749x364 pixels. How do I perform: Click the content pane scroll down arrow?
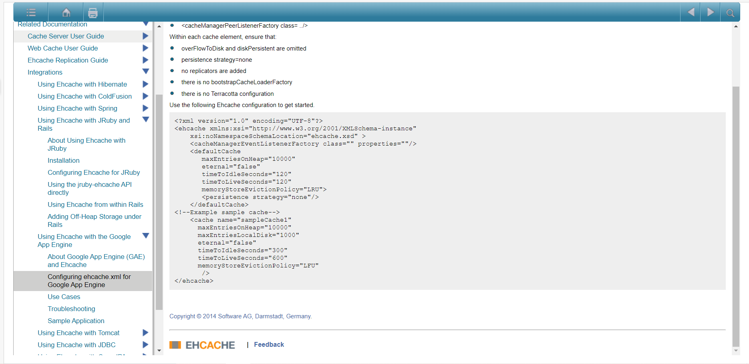(736, 350)
